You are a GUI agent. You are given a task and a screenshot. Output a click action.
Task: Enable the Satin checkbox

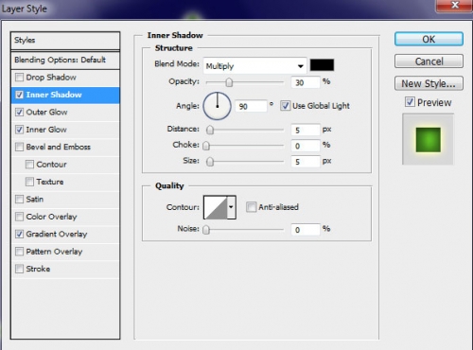coord(20,199)
